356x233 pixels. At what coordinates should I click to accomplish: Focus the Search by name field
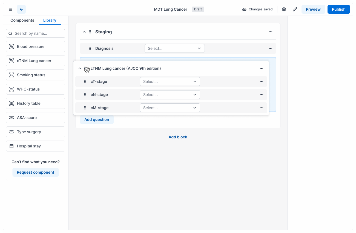[x=36, y=33]
